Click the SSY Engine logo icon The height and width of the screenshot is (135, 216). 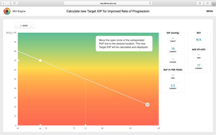7,11
